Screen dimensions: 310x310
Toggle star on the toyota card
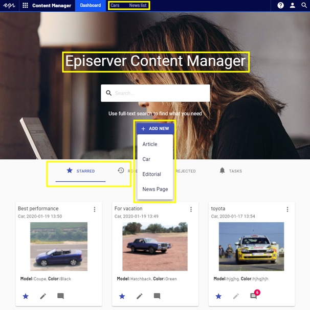[x=218, y=296]
